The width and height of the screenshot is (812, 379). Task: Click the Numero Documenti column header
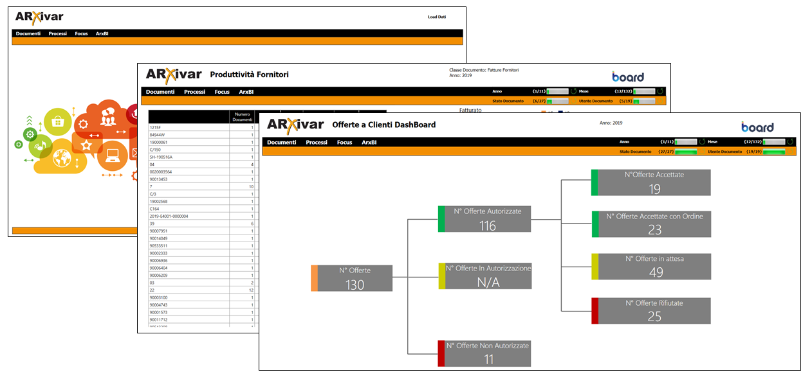[242, 116]
